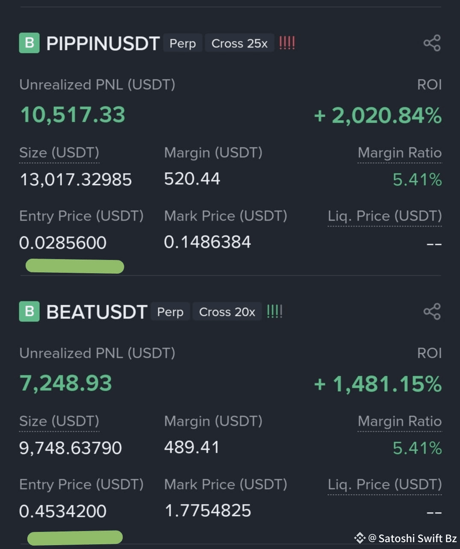The height and width of the screenshot is (549, 460).
Task: Click the +2,020.84% ROI value
Action: click(x=378, y=115)
